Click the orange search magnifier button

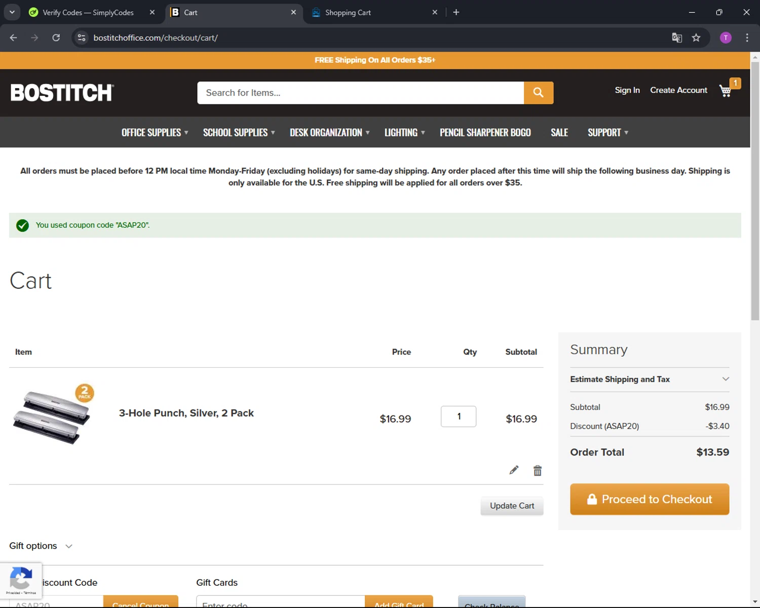(539, 93)
